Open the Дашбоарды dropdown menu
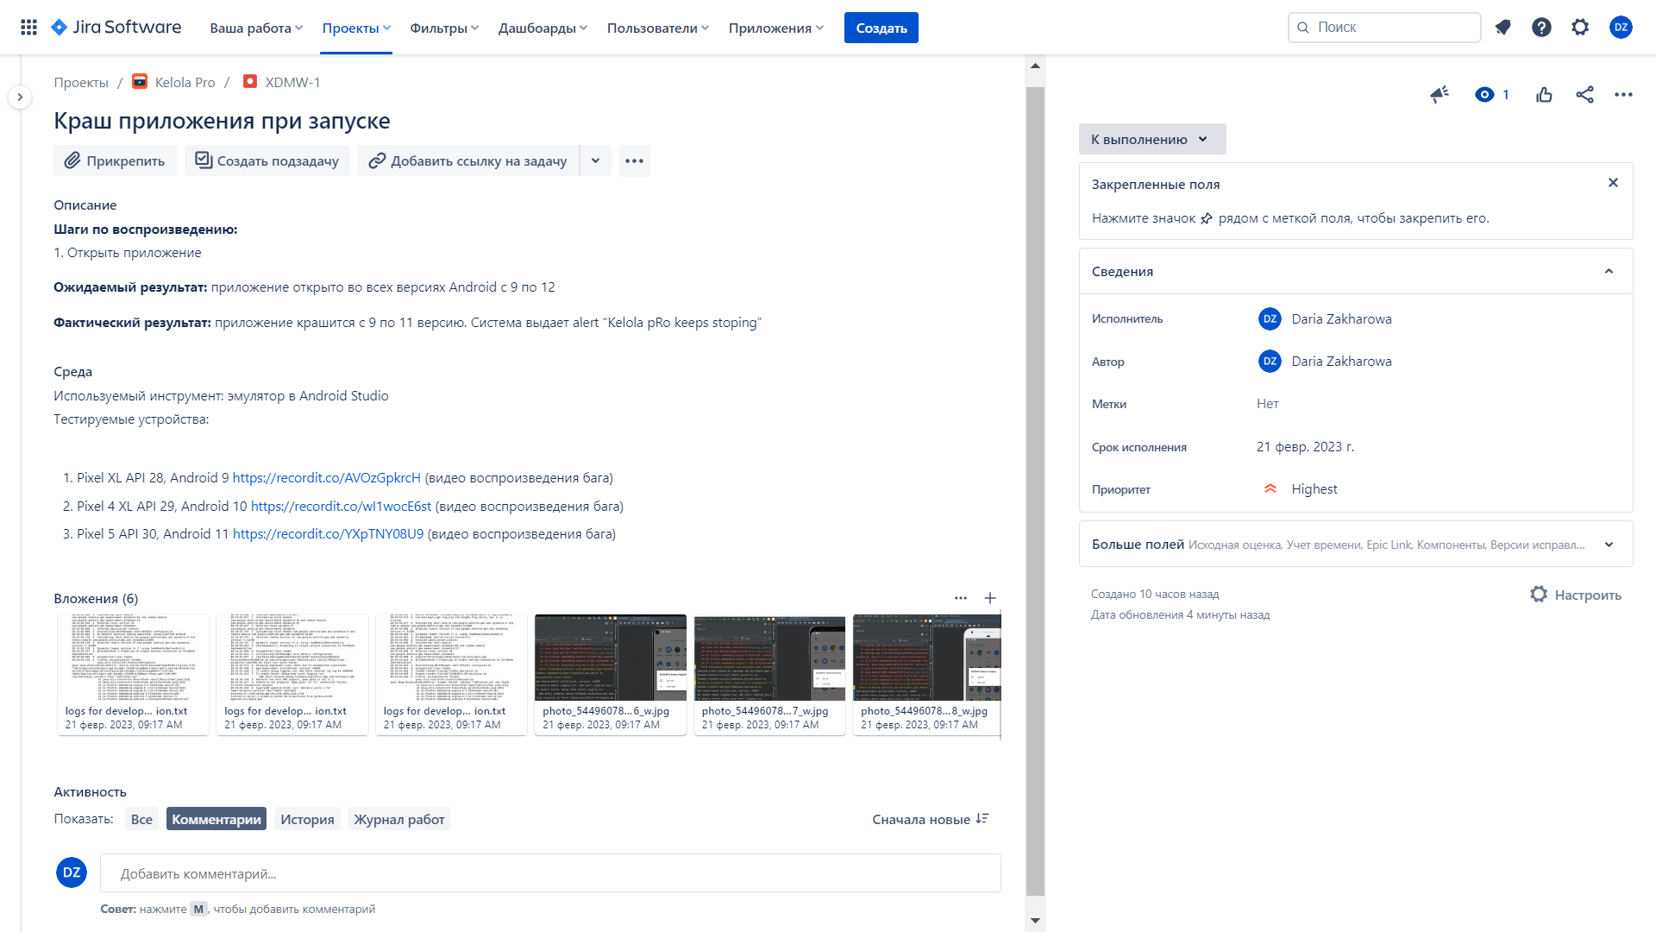This screenshot has height=932, width=1656. pyautogui.click(x=543, y=28)
